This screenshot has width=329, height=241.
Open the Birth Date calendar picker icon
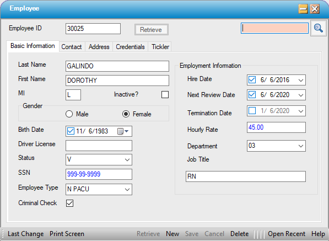pos(123,131)
